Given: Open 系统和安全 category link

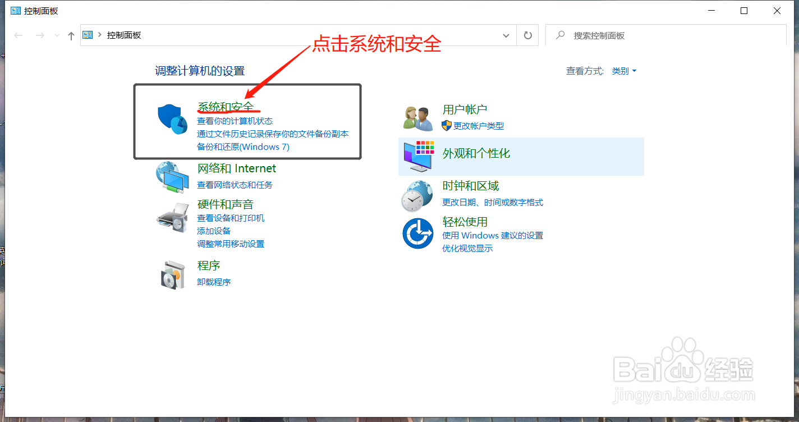Looking at the screenshot, I should (225, 107).
